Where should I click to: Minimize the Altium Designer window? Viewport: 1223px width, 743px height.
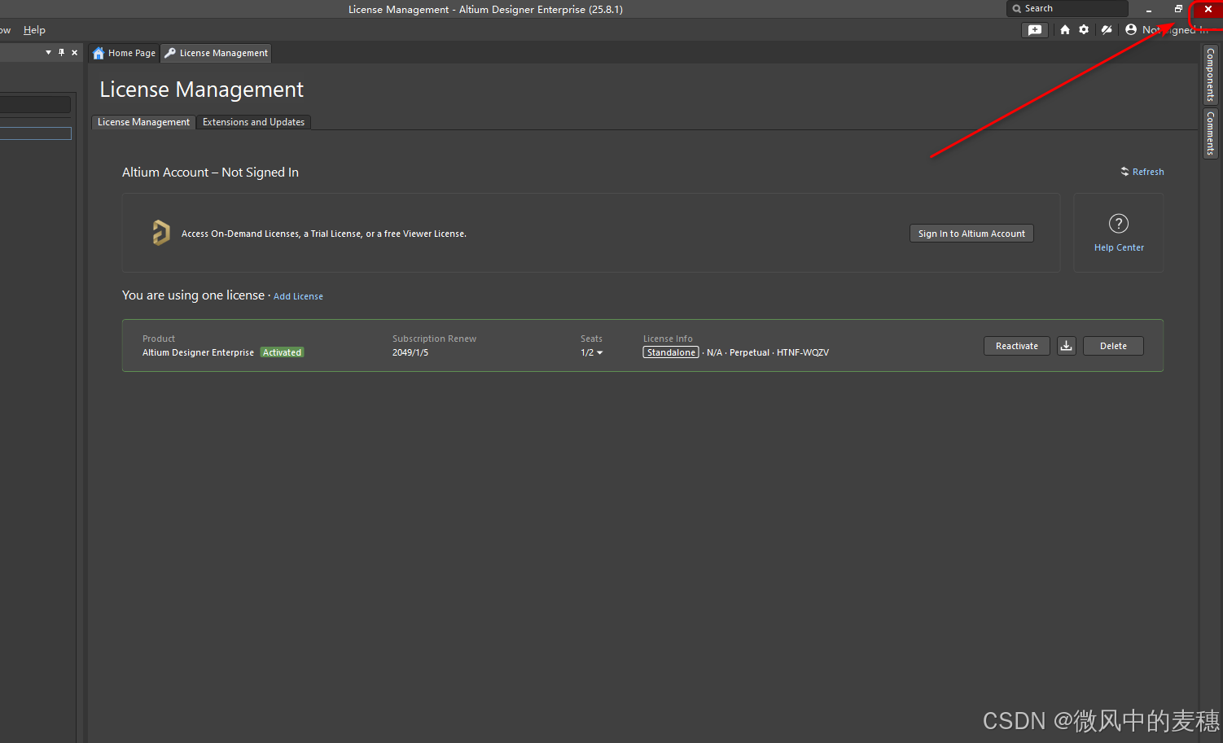pos(1148,9)
